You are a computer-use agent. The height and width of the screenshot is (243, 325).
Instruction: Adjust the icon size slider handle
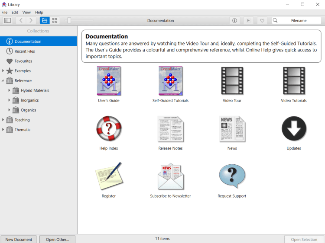(x=69, y=20)
